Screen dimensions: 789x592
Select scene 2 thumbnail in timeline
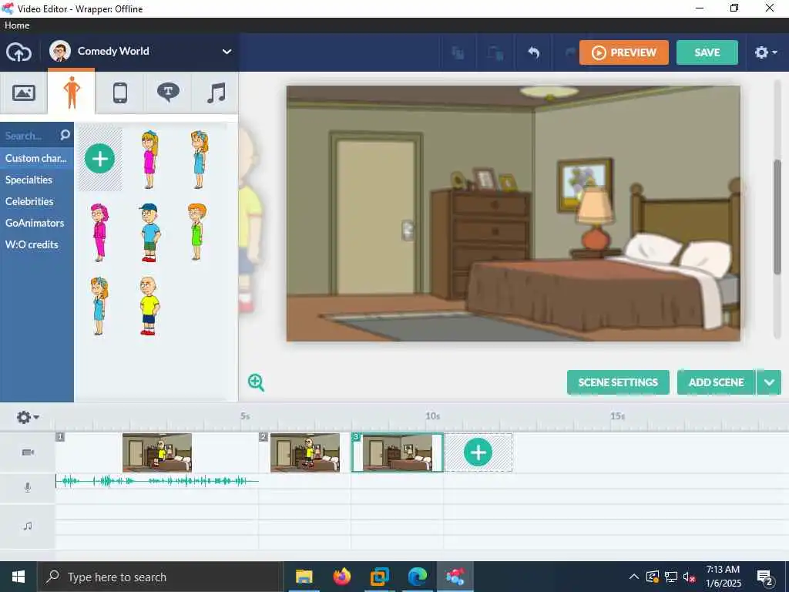point(305,452)
